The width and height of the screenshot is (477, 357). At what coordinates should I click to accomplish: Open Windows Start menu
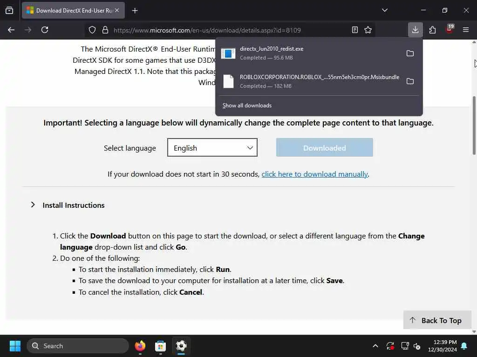(15, 346)
